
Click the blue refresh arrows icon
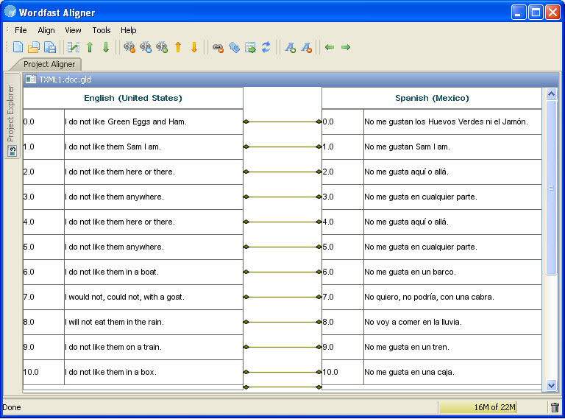[x=266, y=47]
